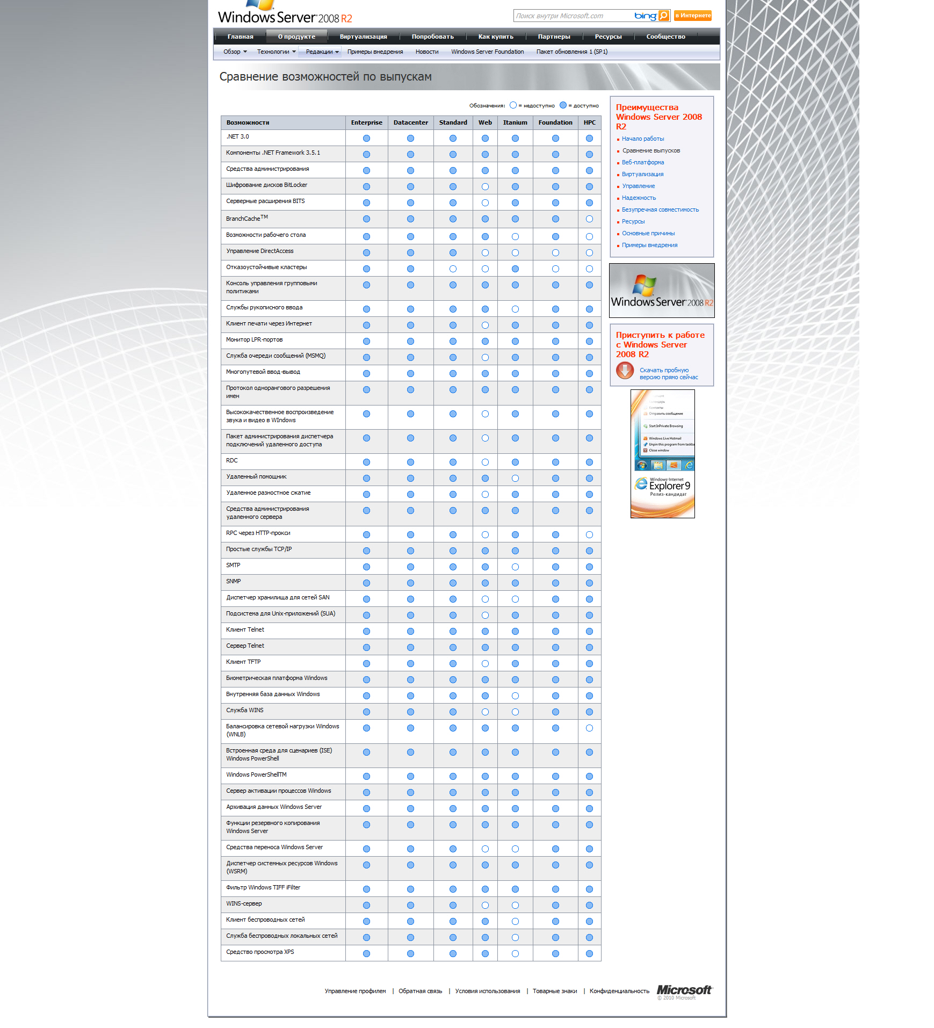Open the Веб-платформа sidebar link
The image size is (934, 1028).
coord(643,162)
